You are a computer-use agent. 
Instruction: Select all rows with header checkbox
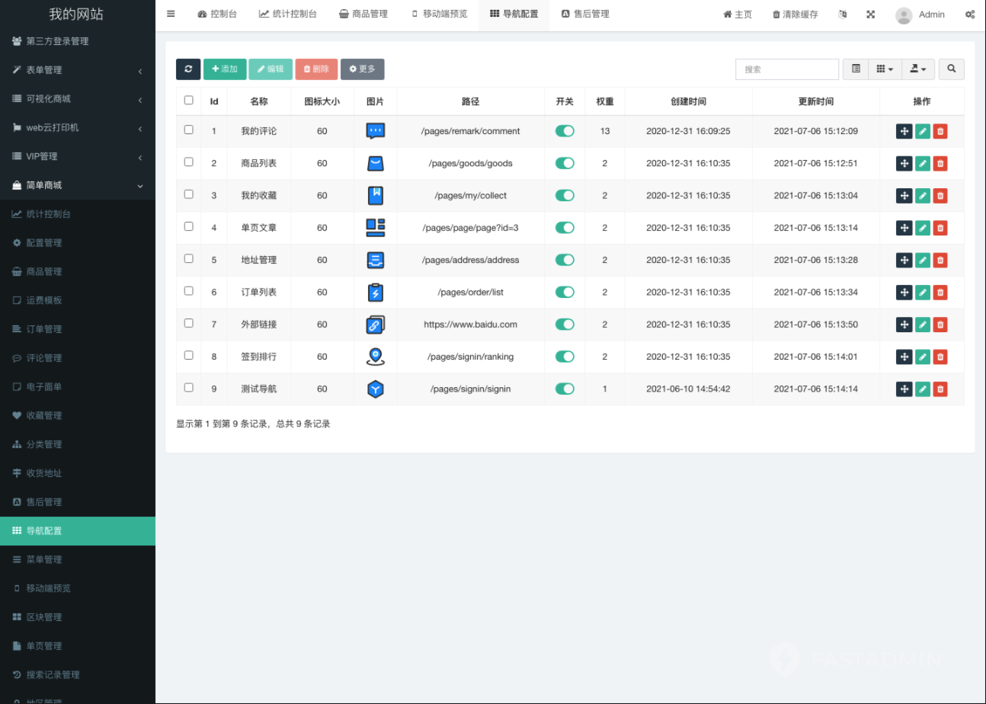click(x=189, y=100)
